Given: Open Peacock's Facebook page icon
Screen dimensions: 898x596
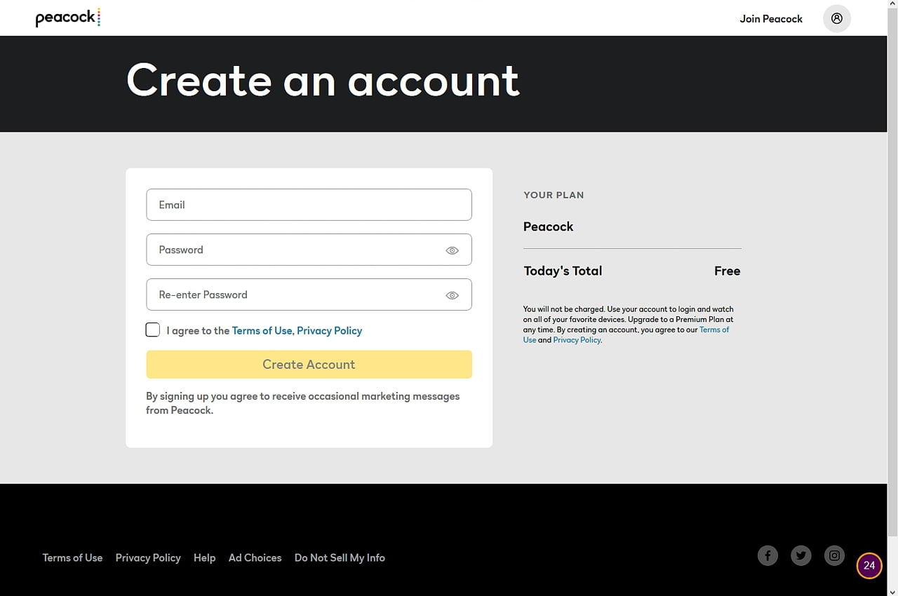Looking at the screenshot, I should pos(768,556).
